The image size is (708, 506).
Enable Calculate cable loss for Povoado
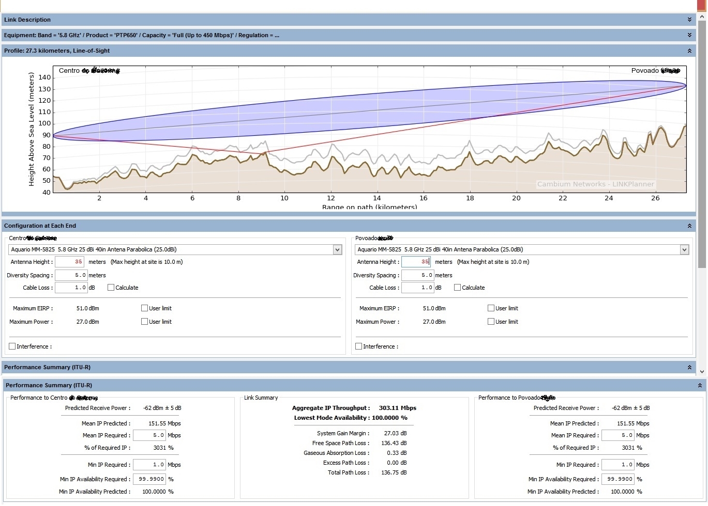(x=457, y=288)
